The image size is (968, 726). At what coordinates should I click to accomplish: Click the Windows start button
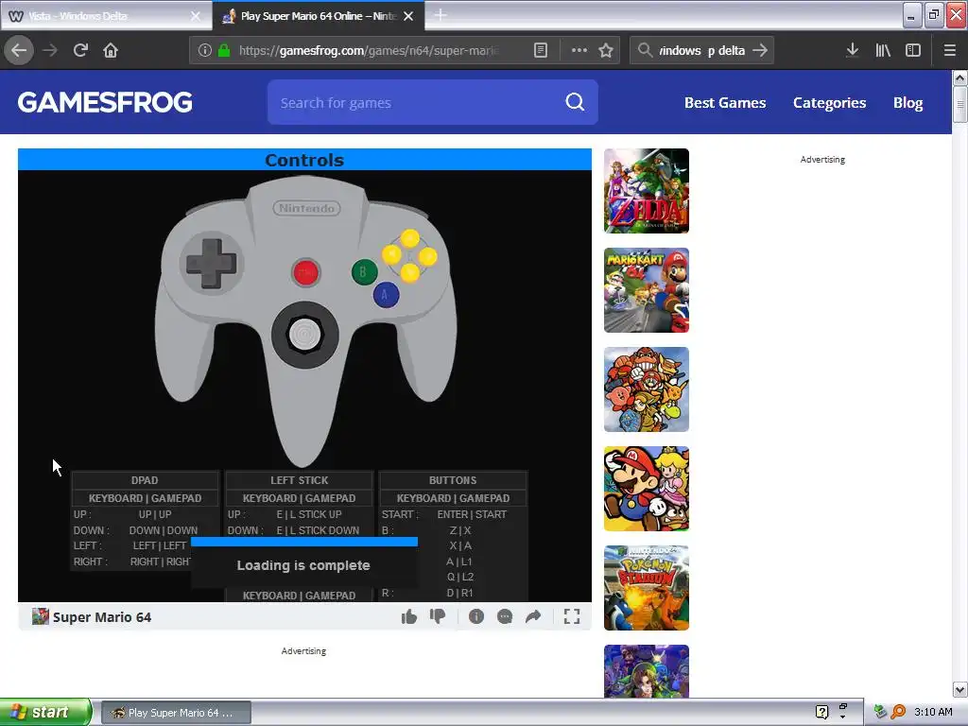[x=44, y=712]
